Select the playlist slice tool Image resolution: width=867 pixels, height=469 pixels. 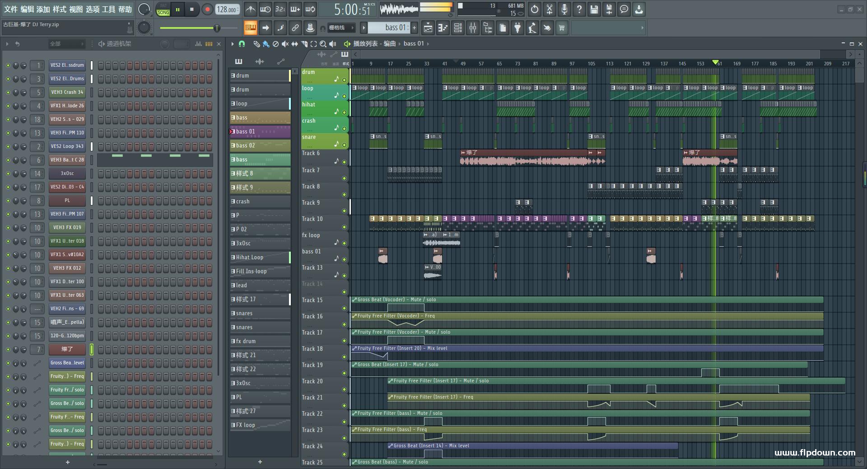[x=304, y=44]
